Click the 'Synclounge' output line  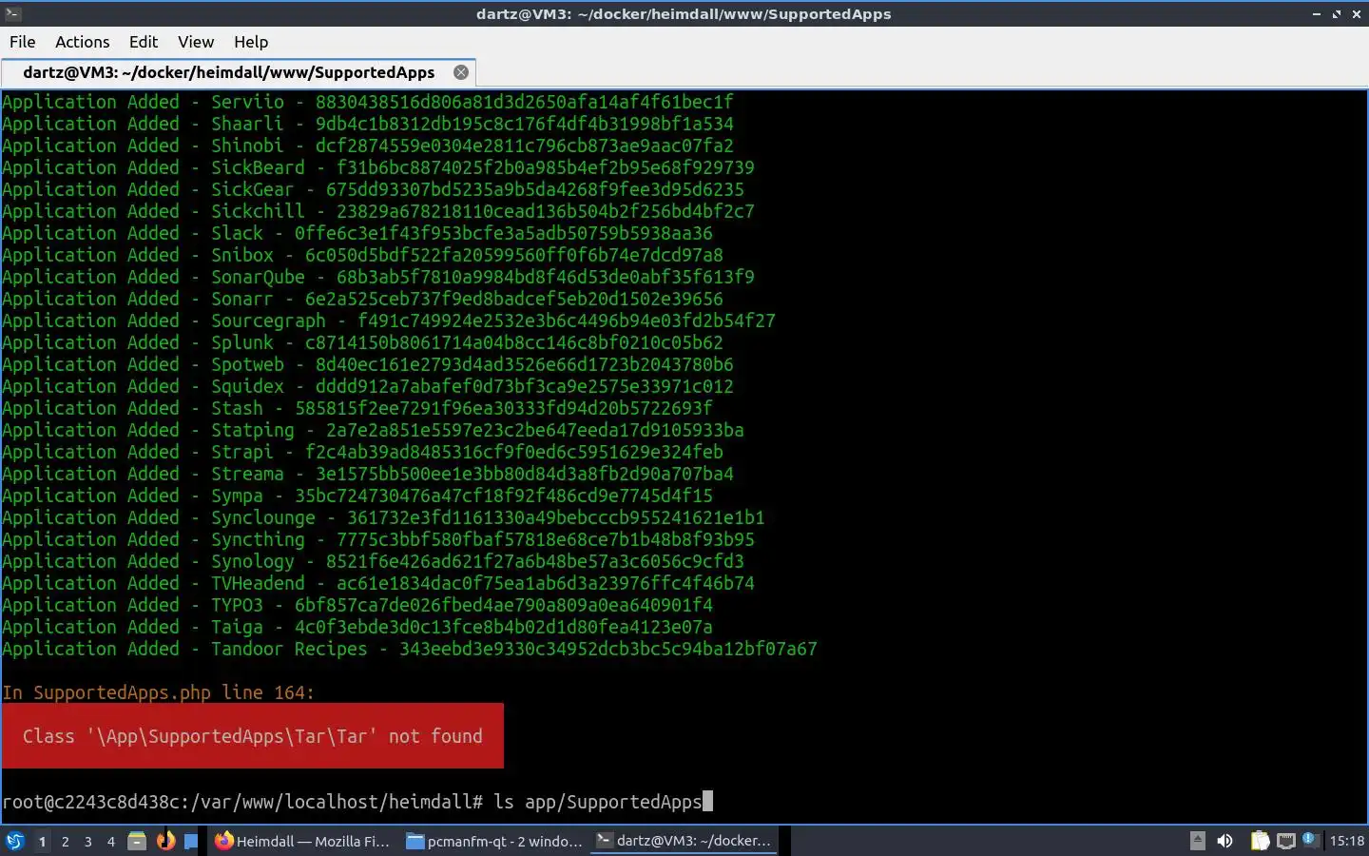(383, 517)
